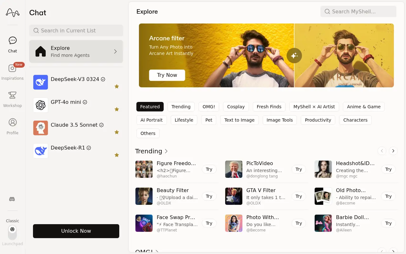Image resolution: width=406 pixels, height=254 pixels.
Task: Select the Anime & Game tab
Action: coord(364,107)
